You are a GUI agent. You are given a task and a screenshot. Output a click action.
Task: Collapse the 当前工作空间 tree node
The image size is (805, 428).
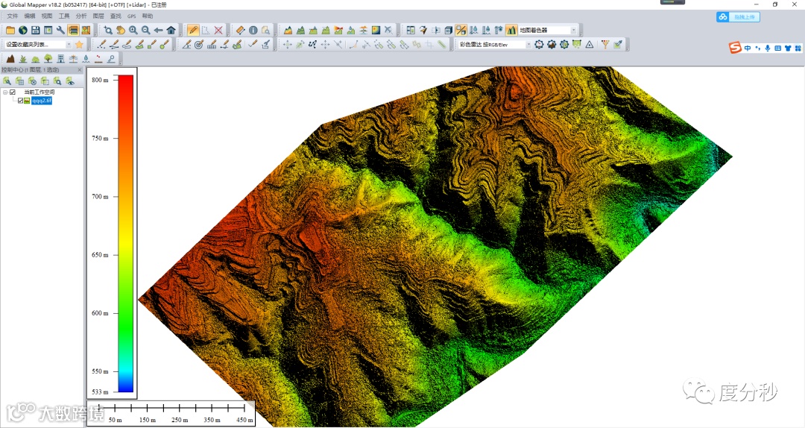[5, 92]
